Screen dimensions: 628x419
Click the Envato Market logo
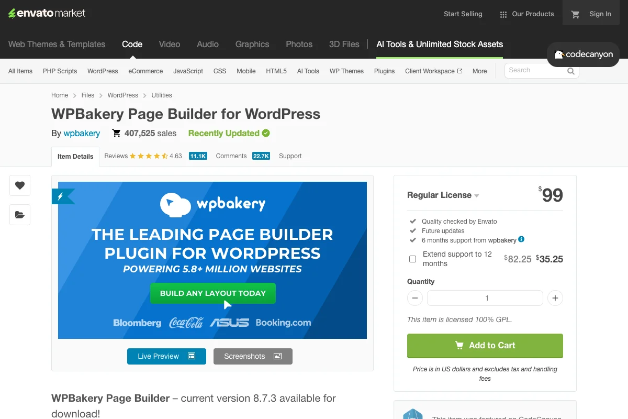pyautogui.click(x=47, y=13)
